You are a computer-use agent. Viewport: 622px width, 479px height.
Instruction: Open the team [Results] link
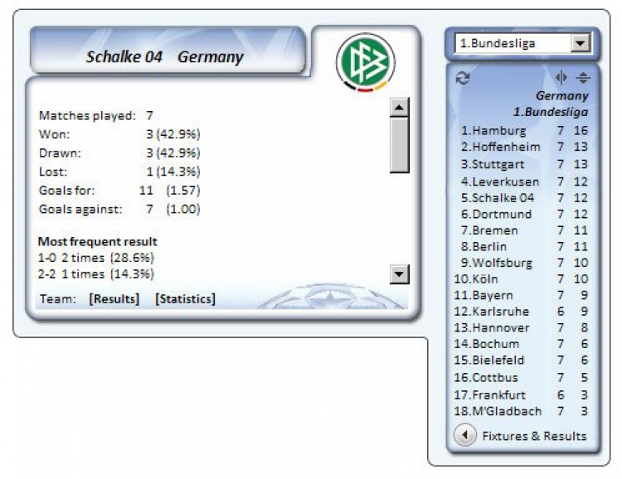coord(114,298)
